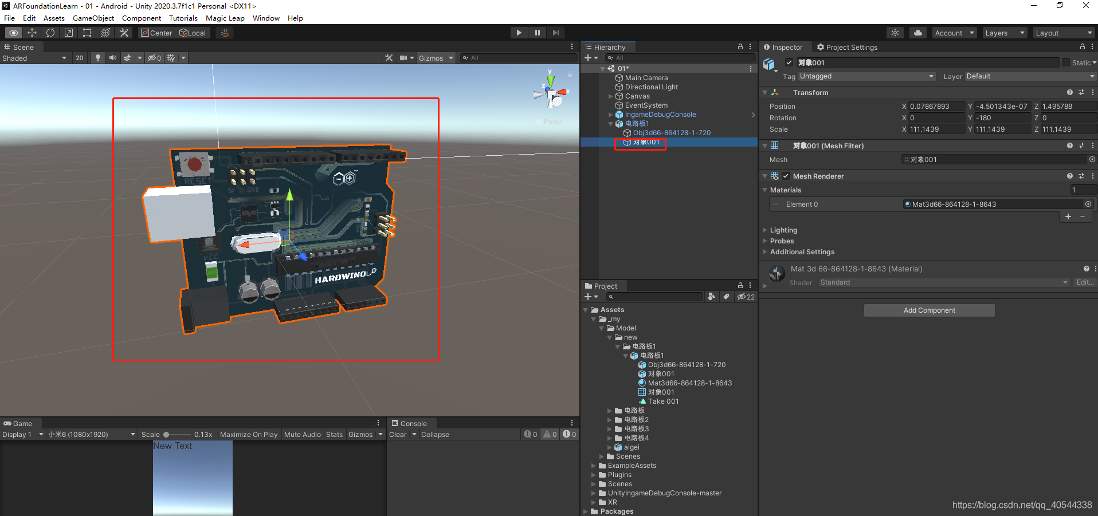
Task: Select the Rect tool
Action: 87,33
